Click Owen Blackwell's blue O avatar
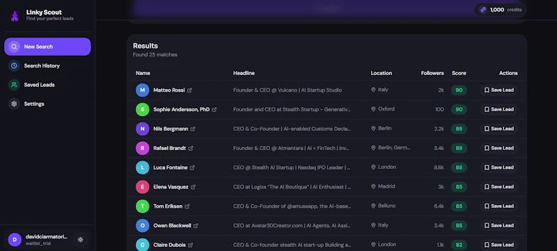Screen dimensions: 557x251 coord(143,225)
